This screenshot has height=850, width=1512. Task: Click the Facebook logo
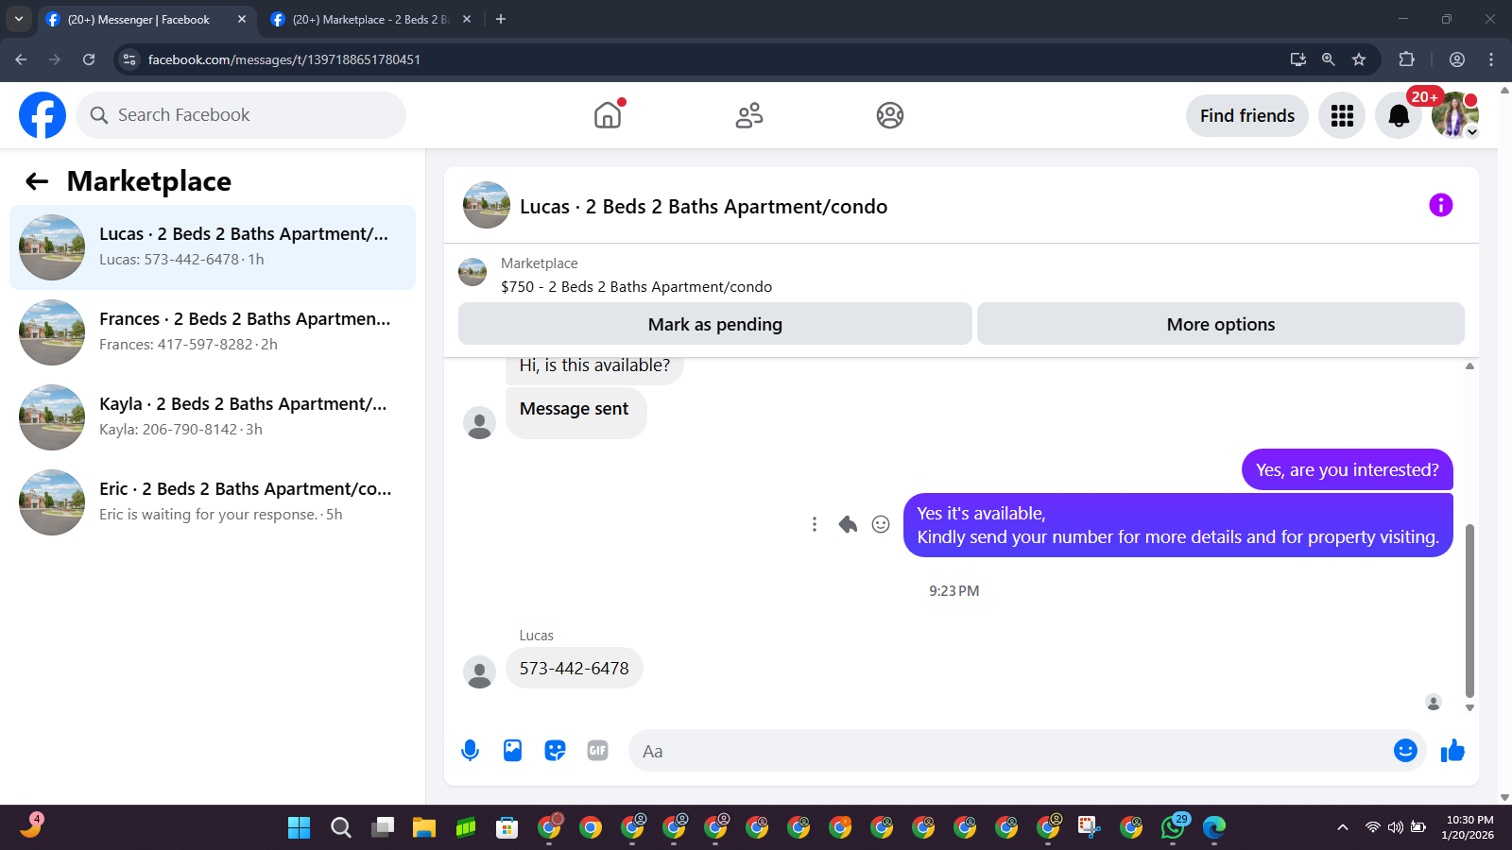coord(43,115)
